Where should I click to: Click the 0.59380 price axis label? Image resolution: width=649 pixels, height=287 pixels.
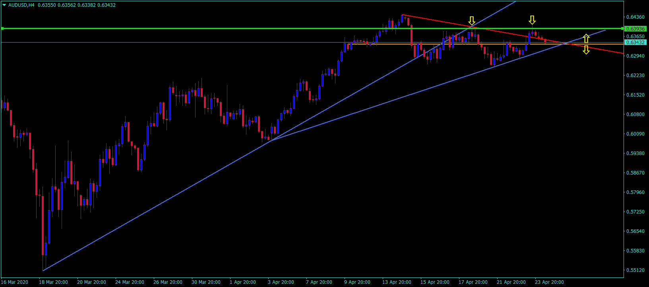pos(635,153)
